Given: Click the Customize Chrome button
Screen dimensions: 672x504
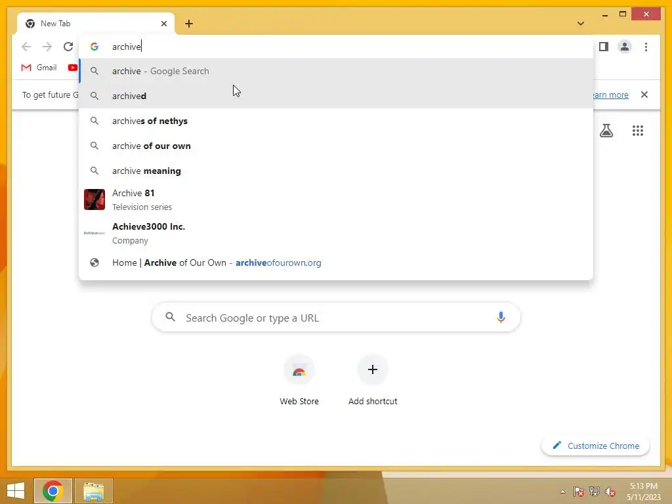Looking at the screenshot, I should (x=596, y=446).
